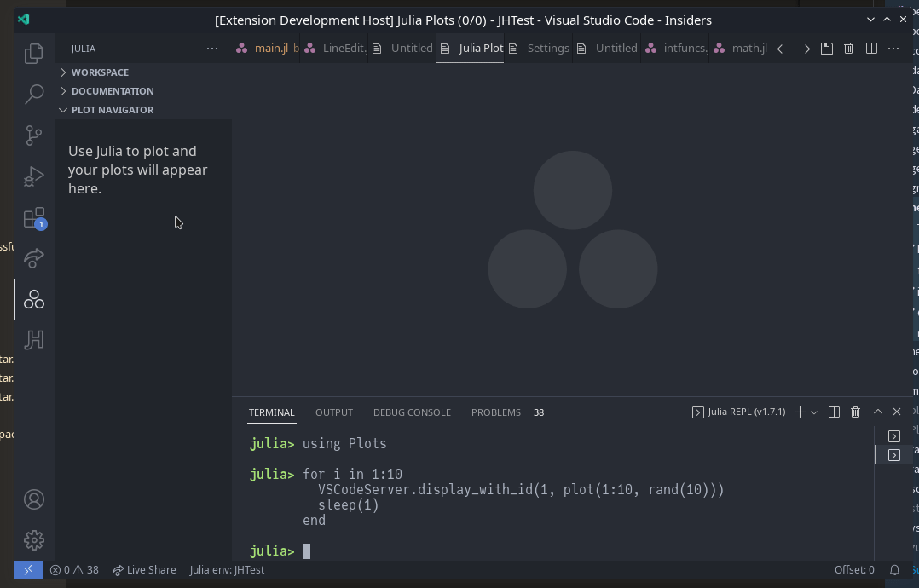
Task: Switch to DEBUG CONSOLE tab
Action: coord(412,412)
